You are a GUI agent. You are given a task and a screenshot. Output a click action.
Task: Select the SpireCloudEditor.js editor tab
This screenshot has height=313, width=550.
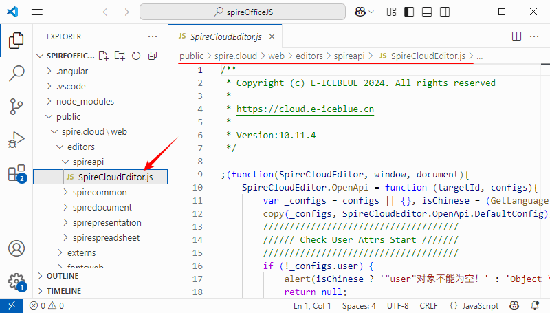click(225, 36)
